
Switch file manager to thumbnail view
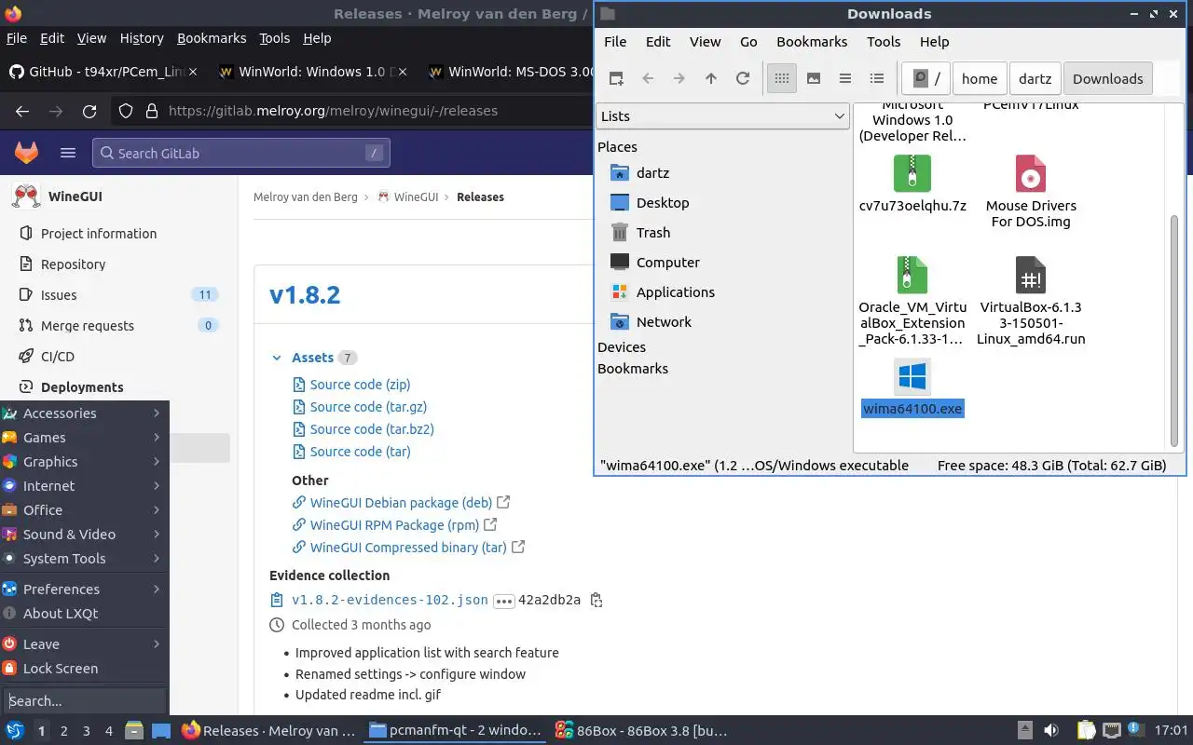click(814, 78)
